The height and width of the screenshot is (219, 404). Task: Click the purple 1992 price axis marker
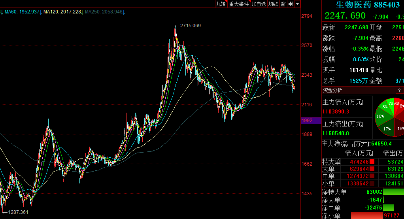(x=311, y=120)
